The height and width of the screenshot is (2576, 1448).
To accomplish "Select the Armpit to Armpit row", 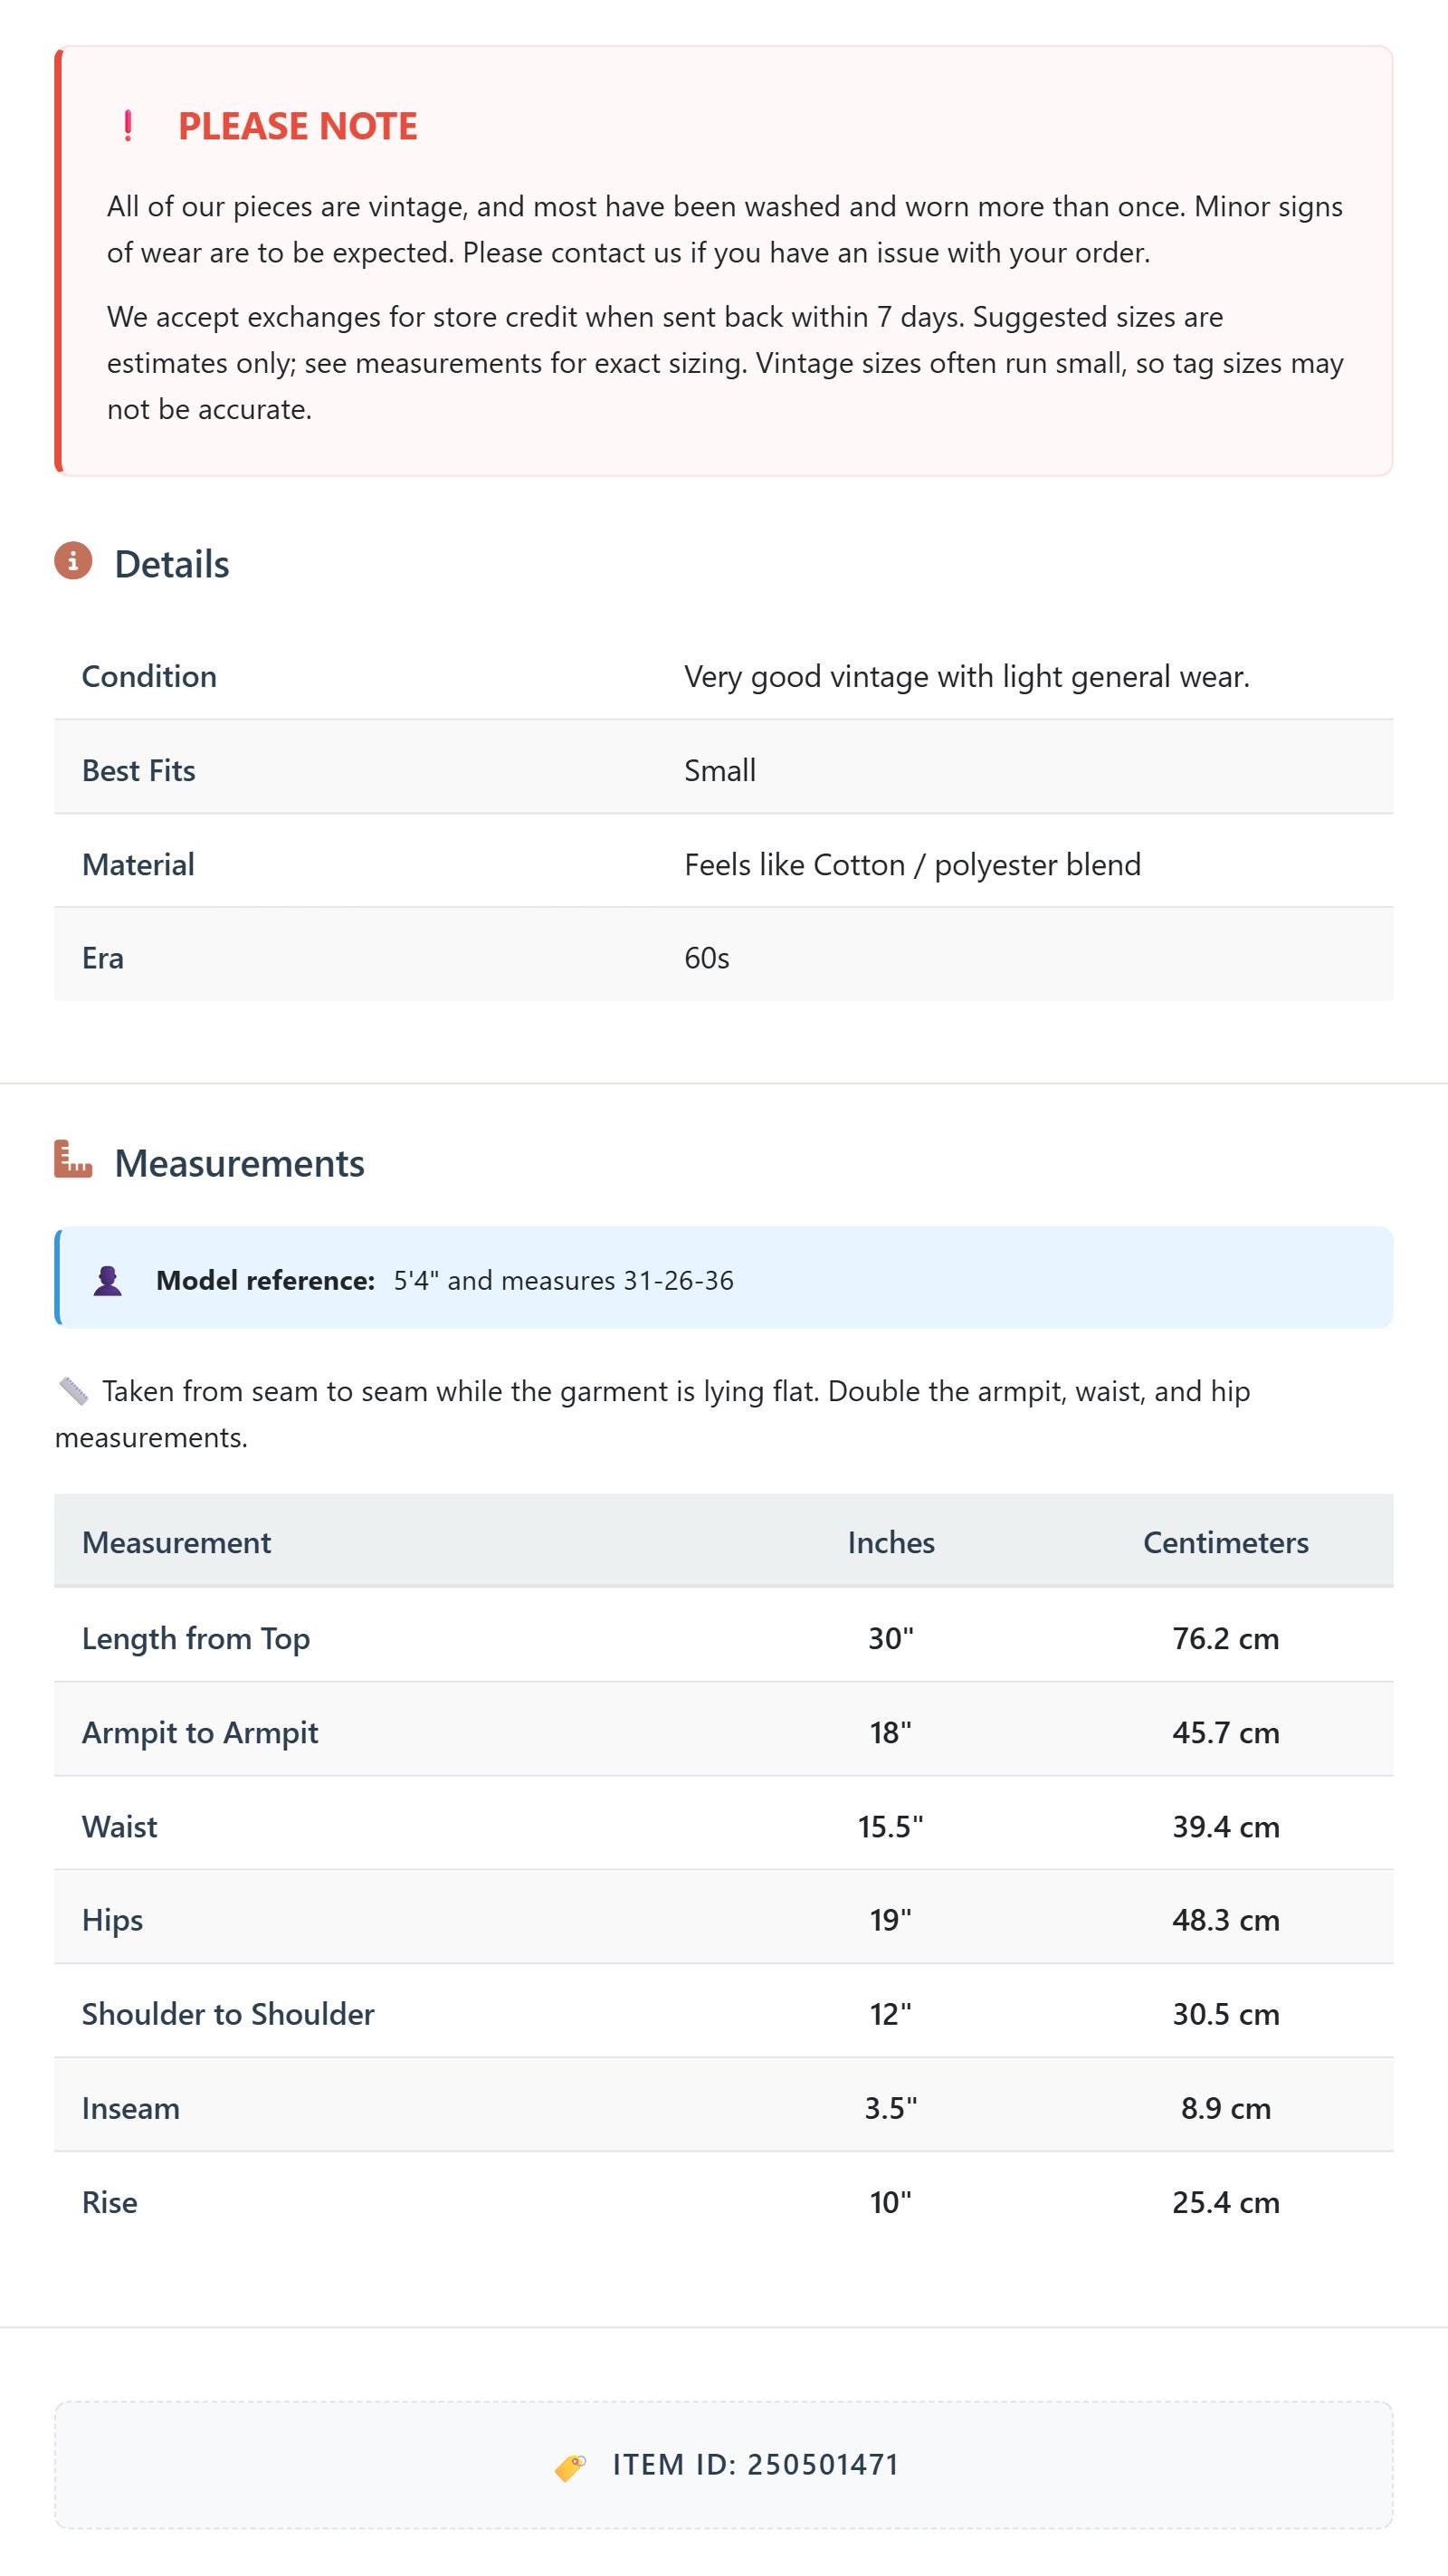I will 724,1732.
